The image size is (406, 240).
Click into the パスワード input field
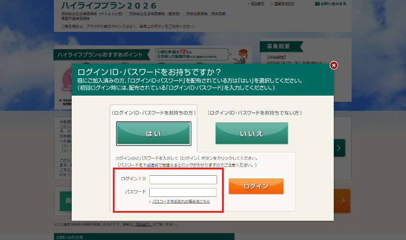(183, 192)
